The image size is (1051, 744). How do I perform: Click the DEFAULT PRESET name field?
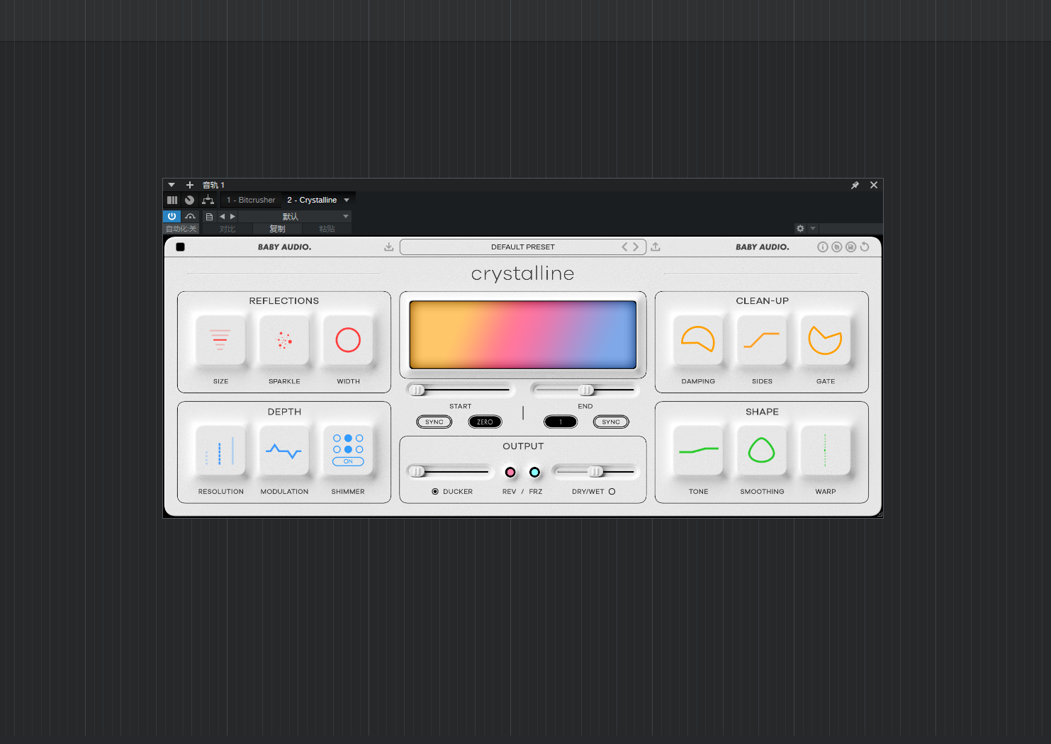click(x=522, y=247)
